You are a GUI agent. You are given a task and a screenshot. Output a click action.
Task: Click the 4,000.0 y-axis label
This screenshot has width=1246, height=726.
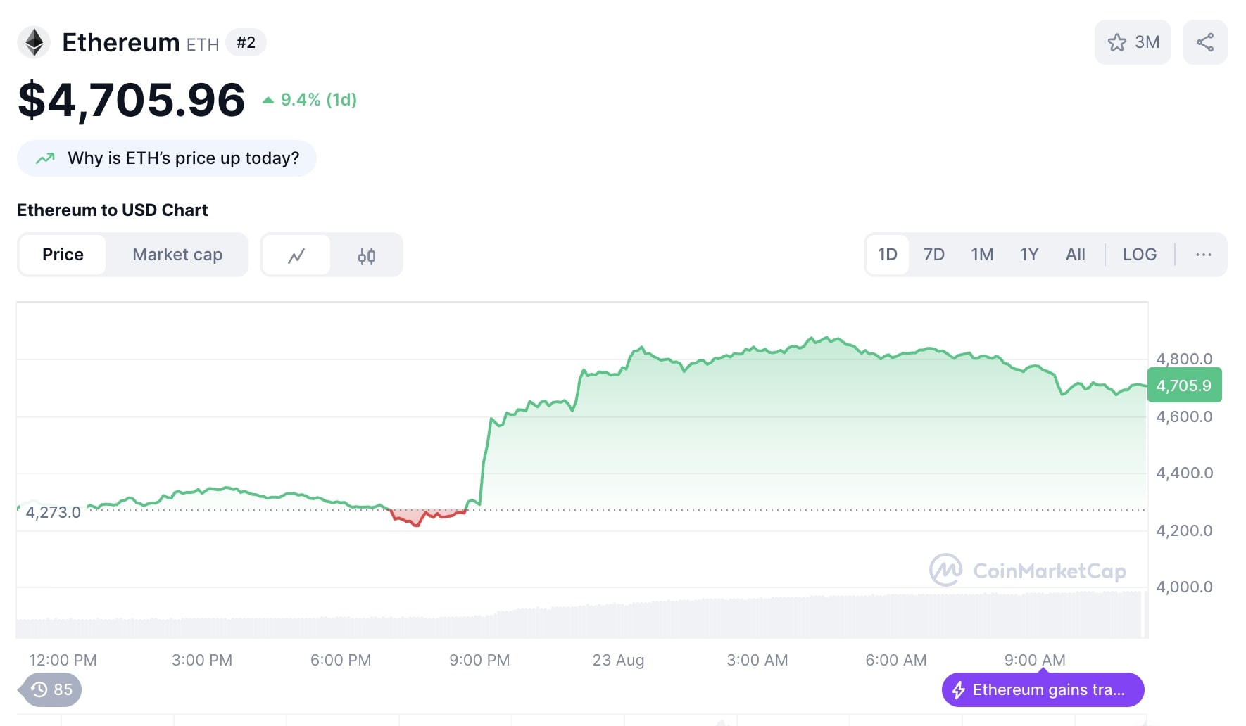point(1185,587)
